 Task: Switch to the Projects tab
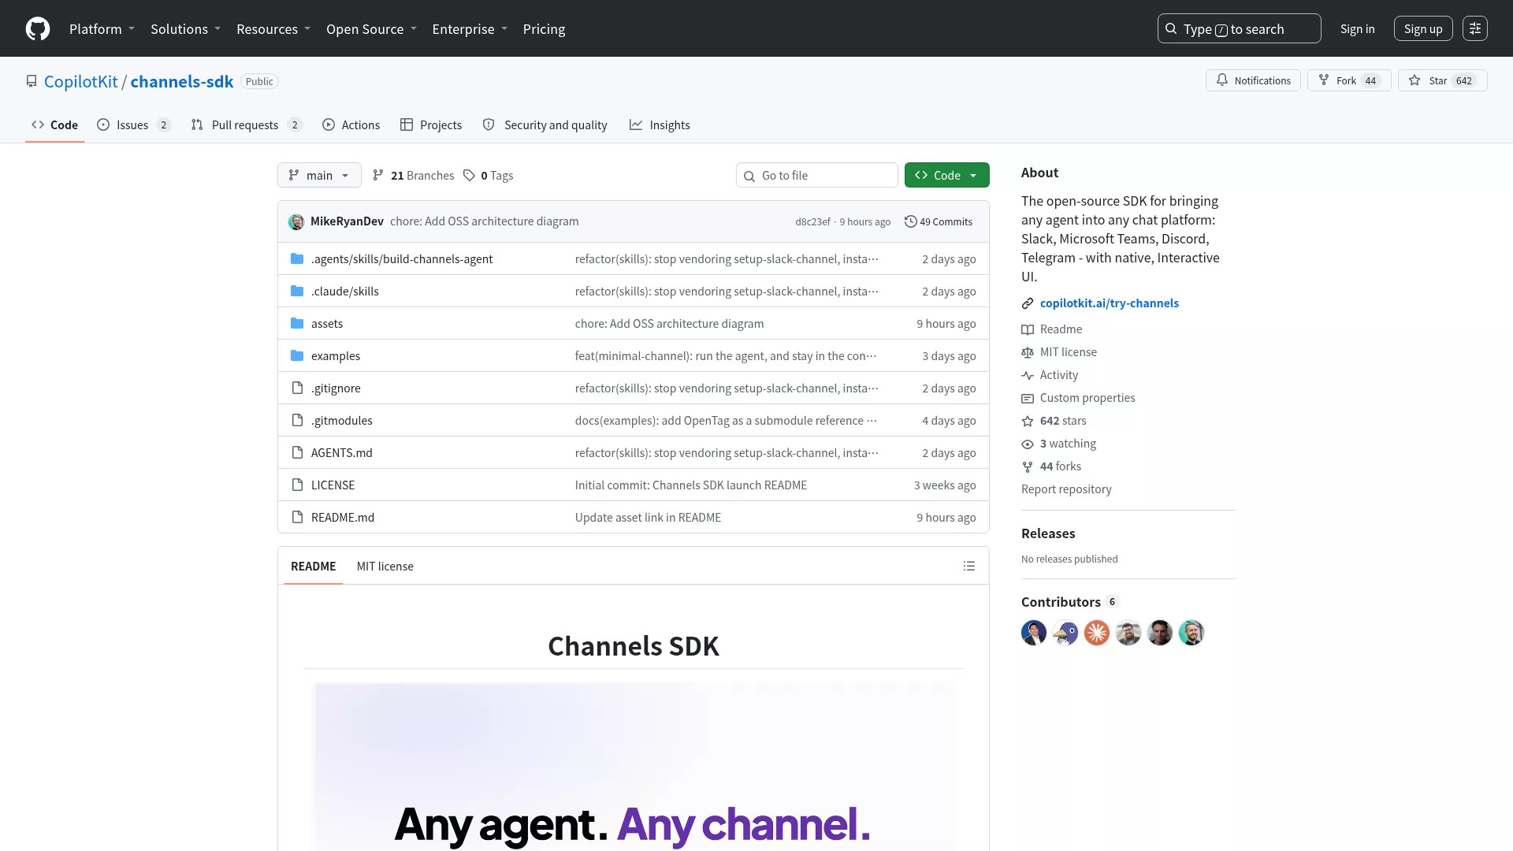coord(431,125)
